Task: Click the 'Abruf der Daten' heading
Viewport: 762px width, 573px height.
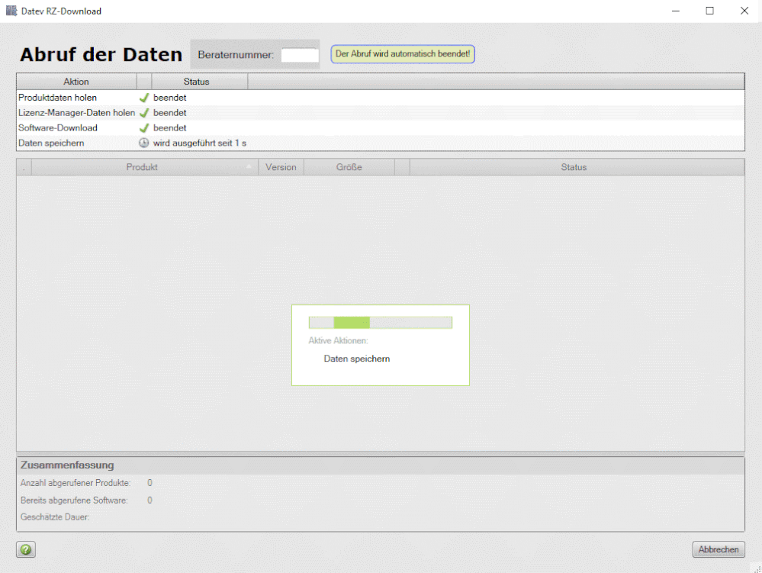Action: [x=101, y=54]
